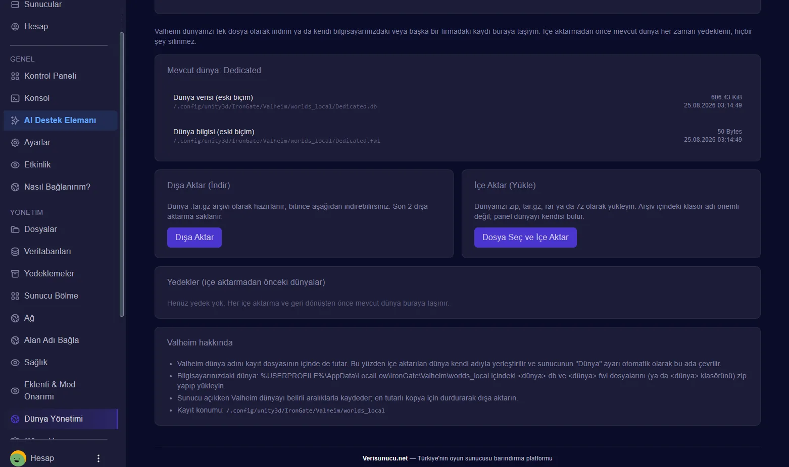This screenshot has height=467, width=789.
Task: Navigate to Dosyalar section
Action: [61, 229]
